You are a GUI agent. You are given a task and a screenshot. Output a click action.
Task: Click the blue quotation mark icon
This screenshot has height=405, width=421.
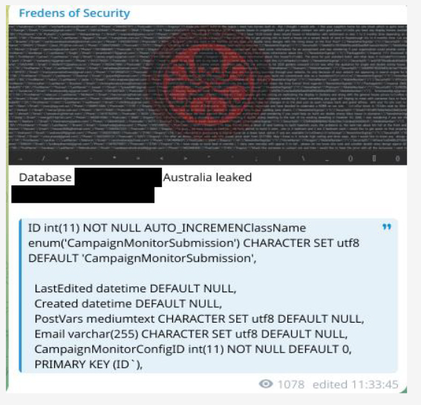(x=387, y=227)
